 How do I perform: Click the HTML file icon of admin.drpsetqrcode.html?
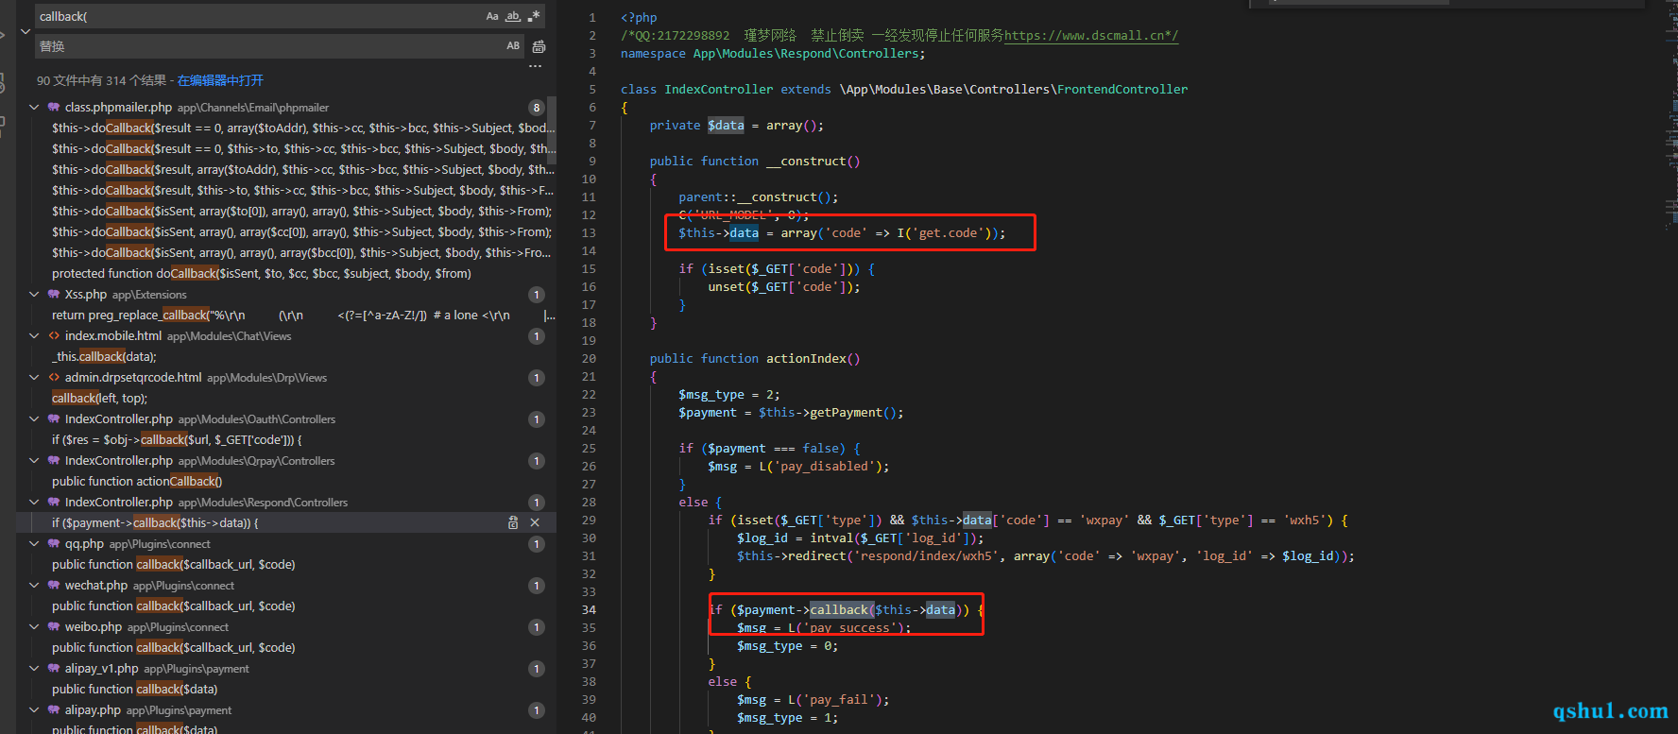(x=54, y=378)
